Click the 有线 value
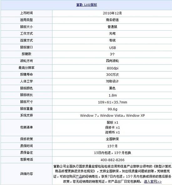The width and height of the screenshot is (172, 185). point(112,40)
